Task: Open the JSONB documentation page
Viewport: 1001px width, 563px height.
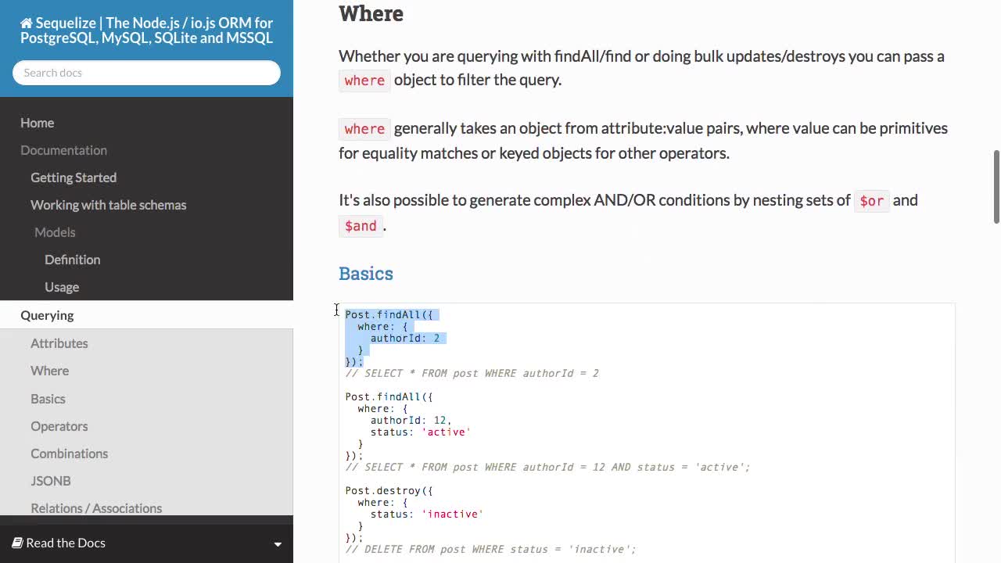Action: tap(50, 481)
